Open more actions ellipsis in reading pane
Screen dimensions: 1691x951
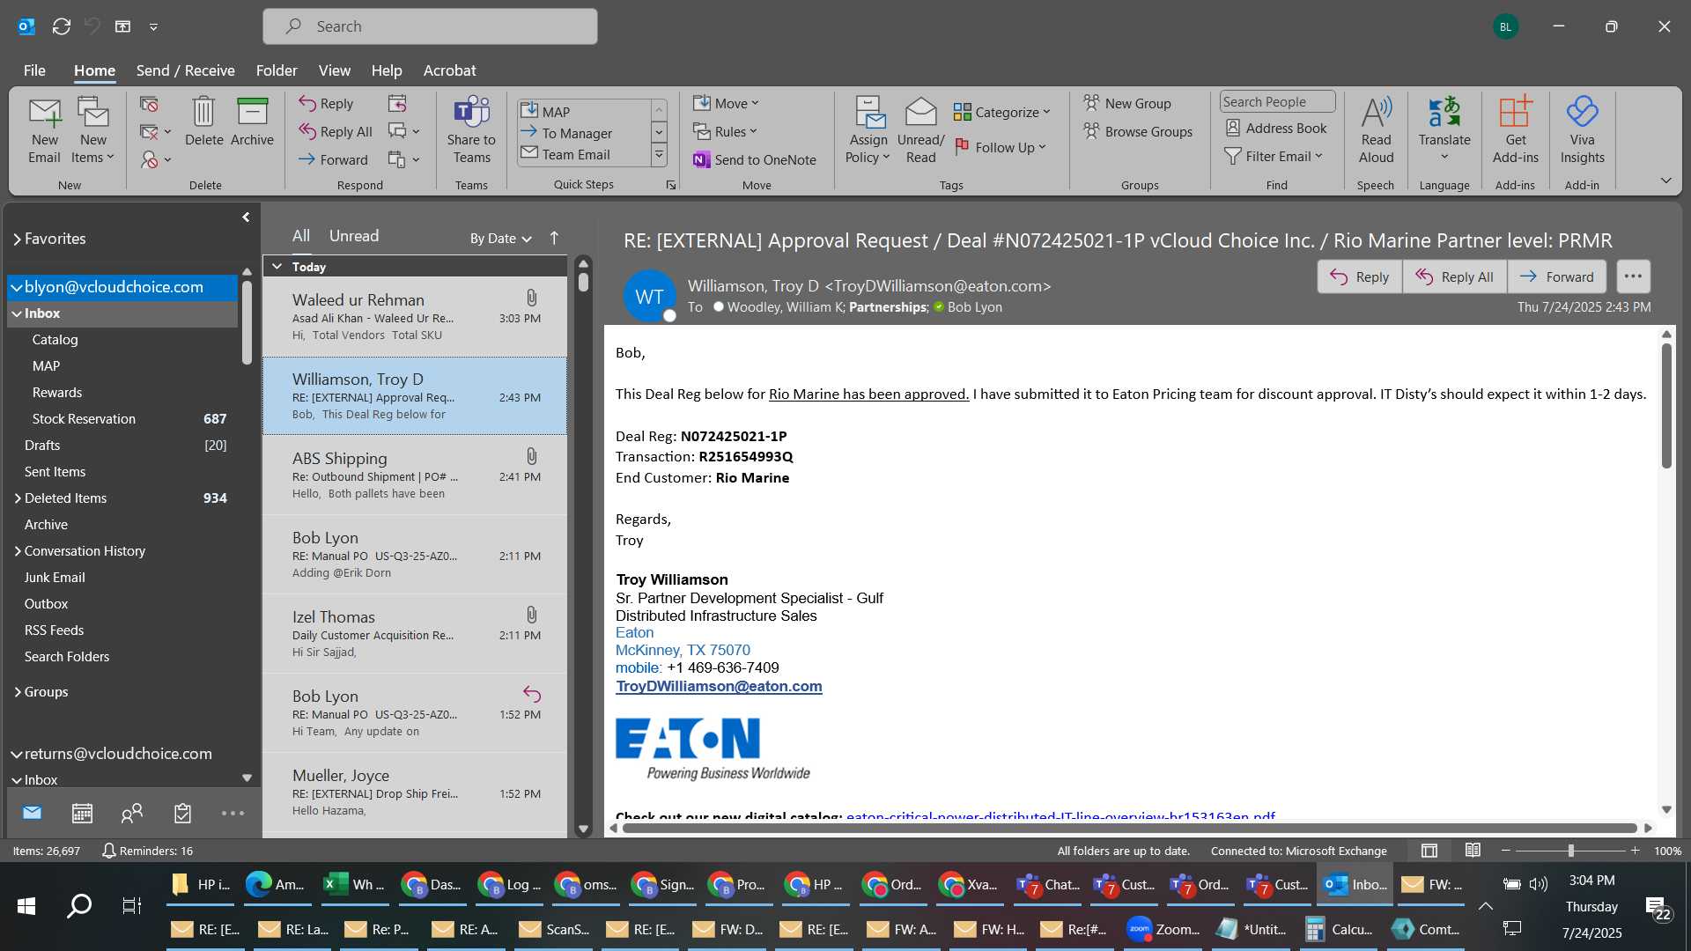[x=1633, y=276]
